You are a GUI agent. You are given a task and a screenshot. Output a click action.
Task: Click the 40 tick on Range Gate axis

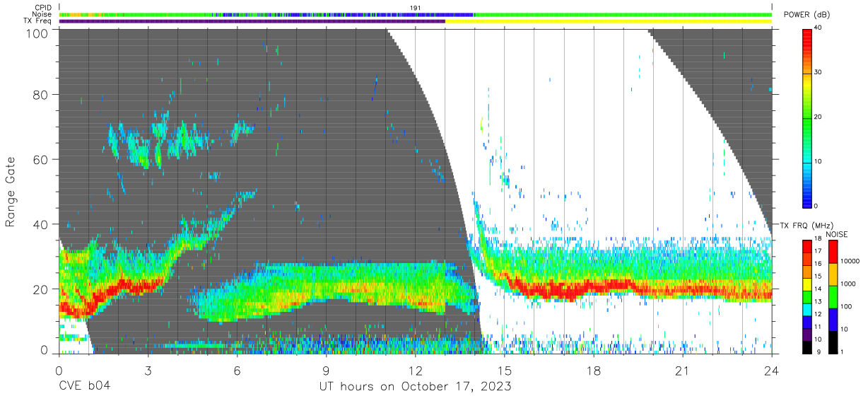coord(42,224)
